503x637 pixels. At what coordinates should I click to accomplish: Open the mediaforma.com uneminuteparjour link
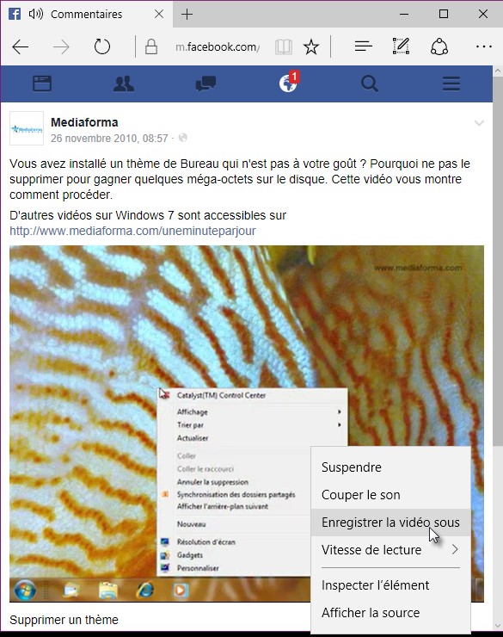coord(132,231)
